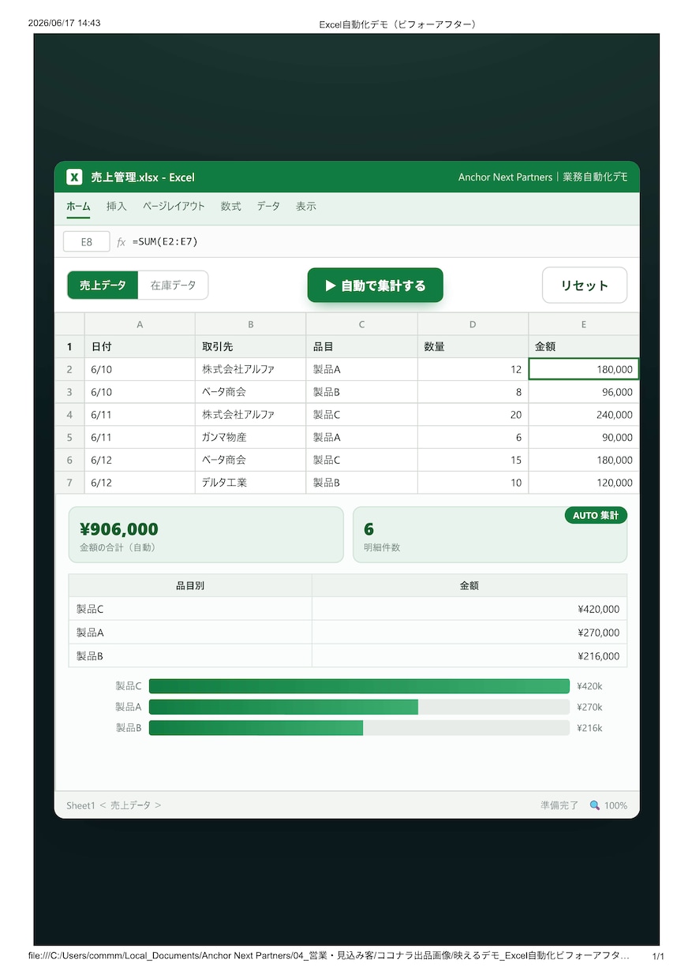Select row header 2
Viewport: 692px width, 978px height.
pyautogui.click(x=69, y=369)
